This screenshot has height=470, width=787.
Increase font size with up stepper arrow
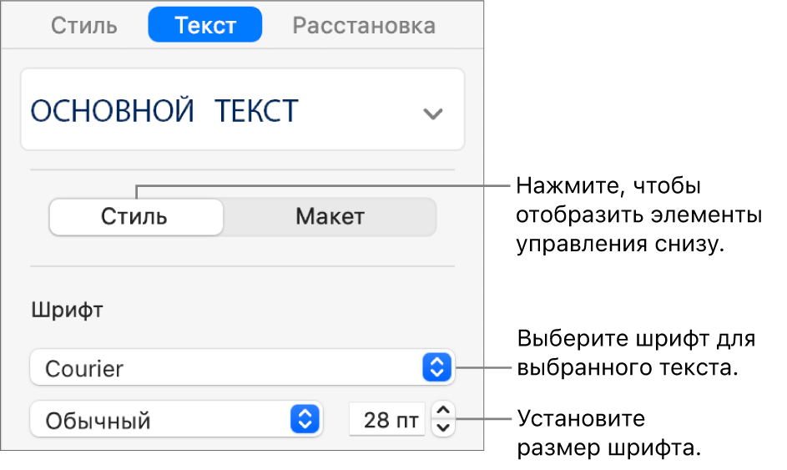442,410
